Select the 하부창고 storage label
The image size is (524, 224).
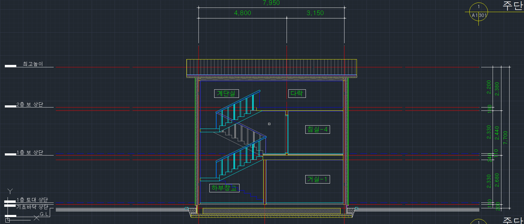pyautogui.click(x=224, y=188)
